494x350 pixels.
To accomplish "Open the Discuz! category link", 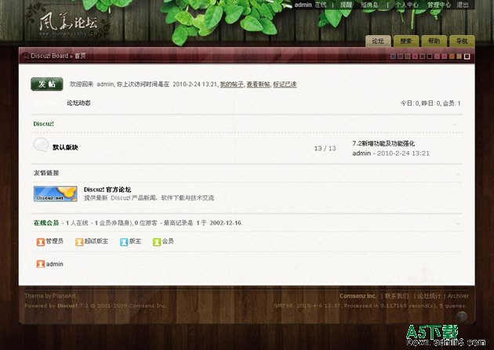I will click(x=43, y=124).
